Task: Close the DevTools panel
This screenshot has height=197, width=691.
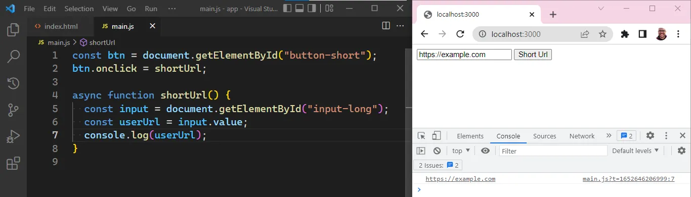Action: [x=682, y=135]
